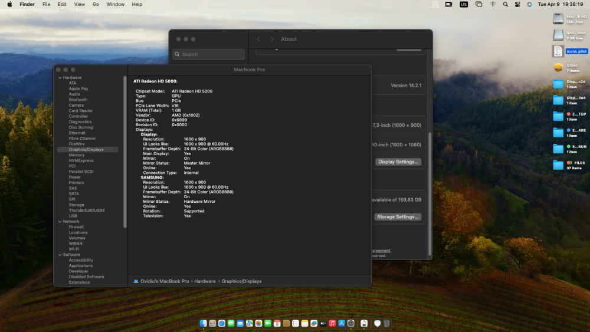Screen dimensions: 590x332
Task: Open Finder from the dock
Action: tap(203, 323)
